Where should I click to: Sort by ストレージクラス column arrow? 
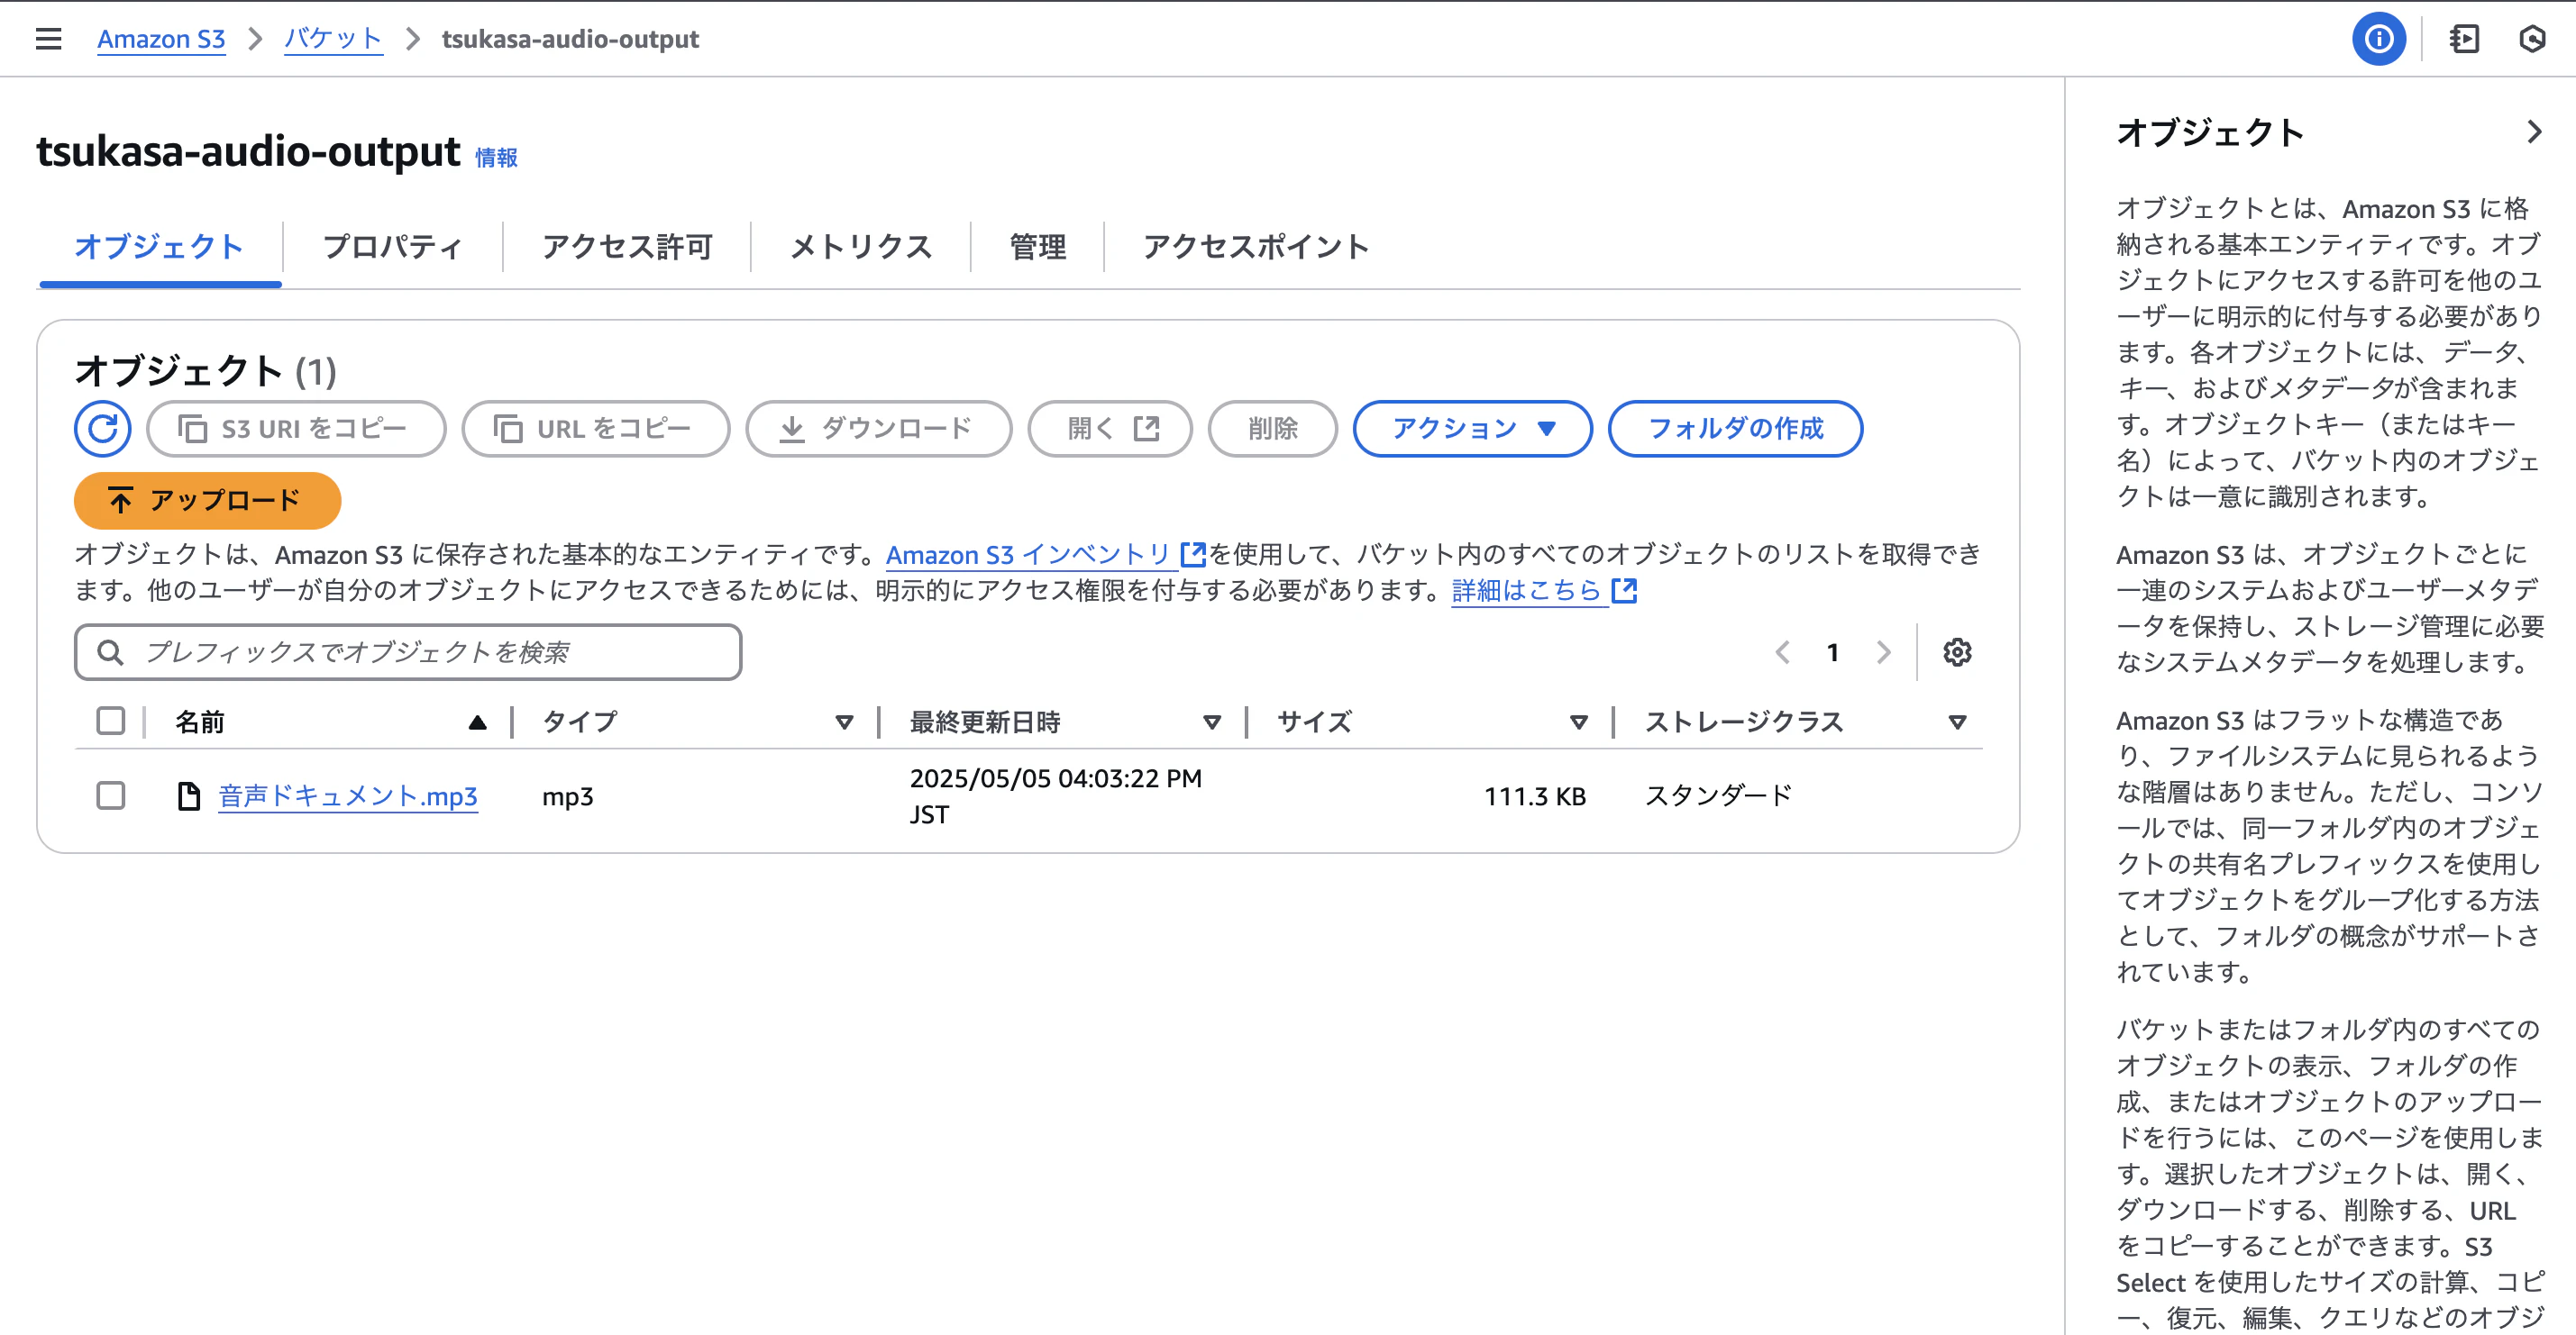tap(1957, 722)
